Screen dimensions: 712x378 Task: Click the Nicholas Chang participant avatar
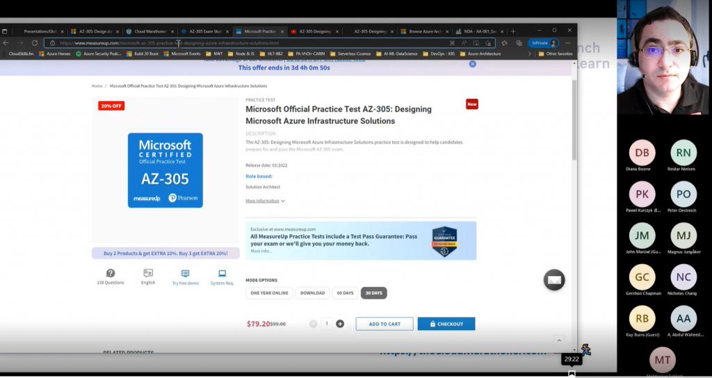point(683,277)
